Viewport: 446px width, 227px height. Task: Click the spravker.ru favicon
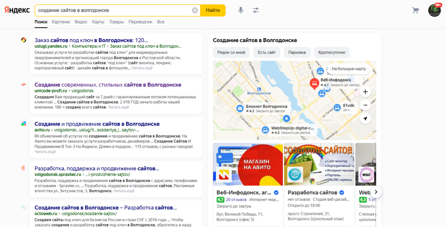click(24, 168)
